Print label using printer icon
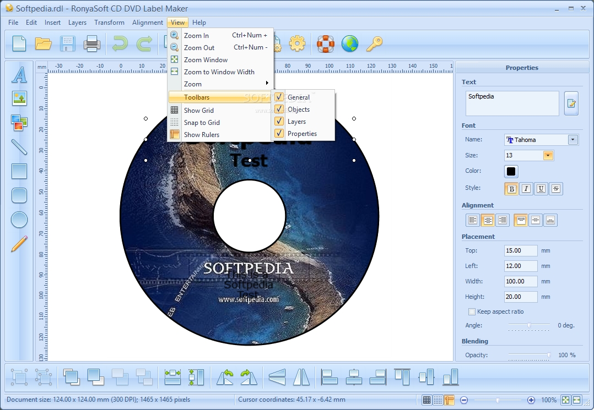The height and width of the screenshot is (410, 594). 91,43
